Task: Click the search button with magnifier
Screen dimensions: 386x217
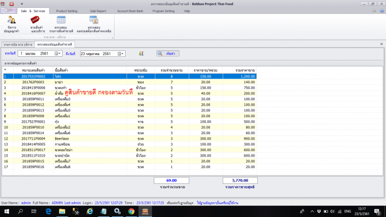Action: (x=168, y=54)
